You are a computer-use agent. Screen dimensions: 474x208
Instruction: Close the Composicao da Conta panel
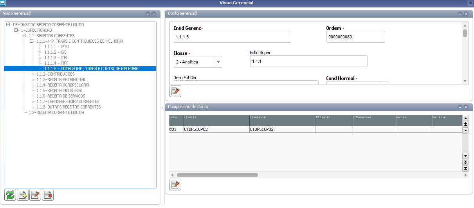pyautogui.click(x=466, y=107)
